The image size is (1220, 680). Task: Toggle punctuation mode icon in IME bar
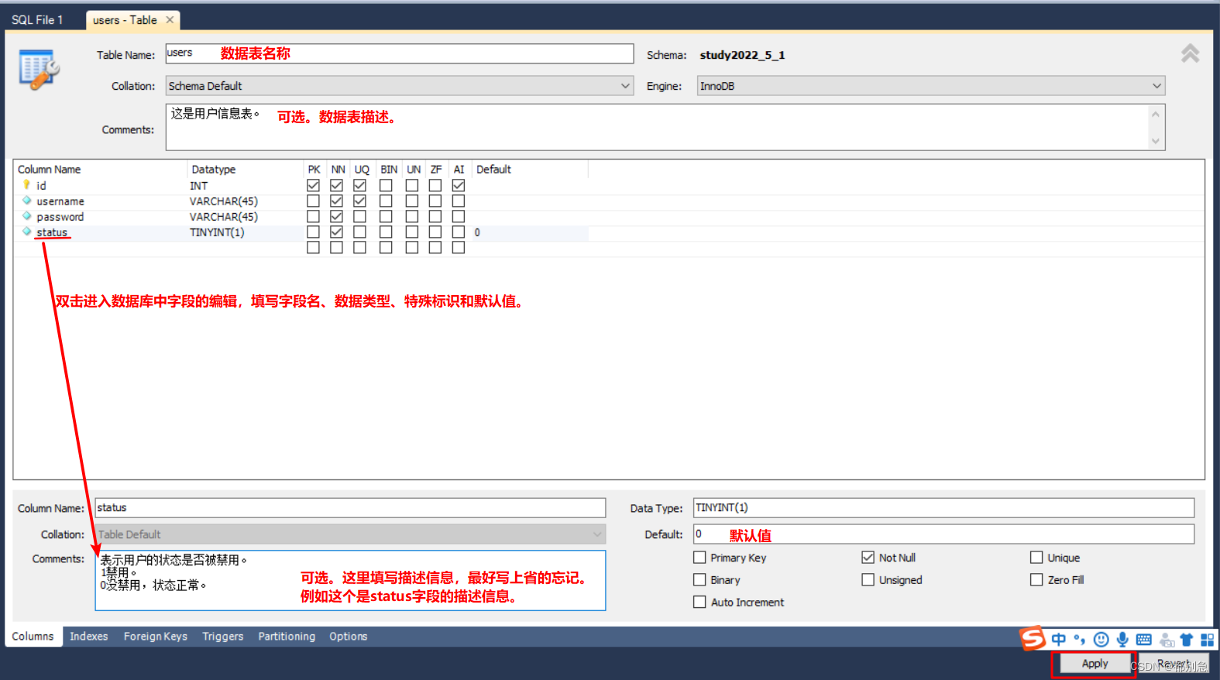point(1079,639)
